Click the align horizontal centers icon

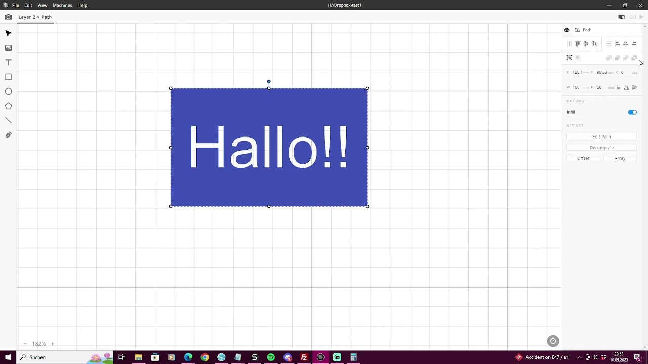(626, 44)
